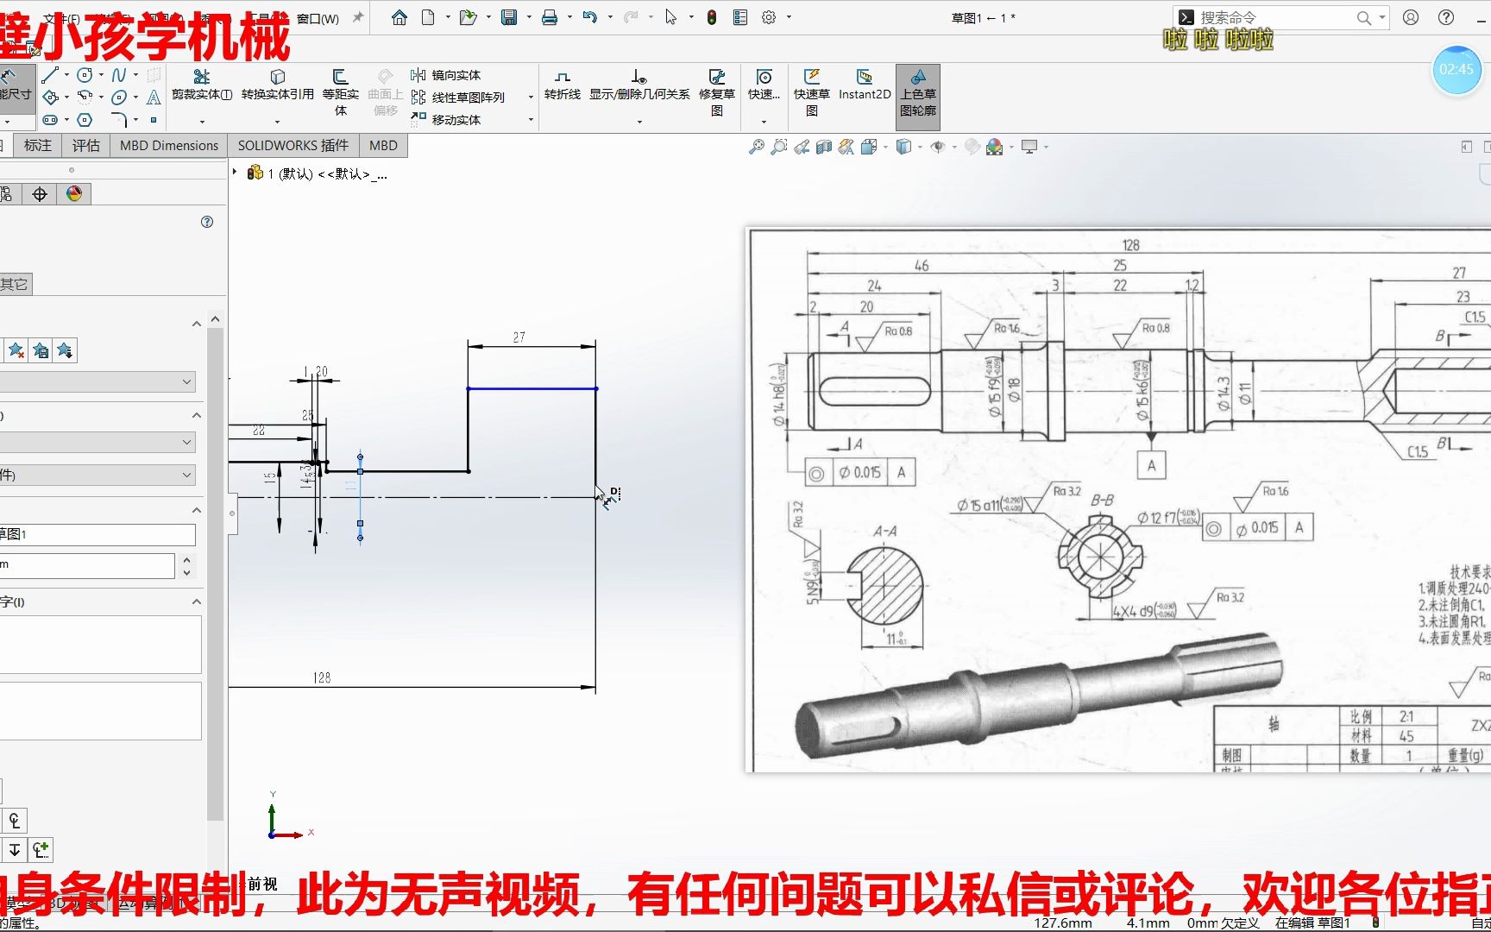1491x932 pixels.
Task: Click the Edit Appearance color sphere
Action: coord(972,147)
